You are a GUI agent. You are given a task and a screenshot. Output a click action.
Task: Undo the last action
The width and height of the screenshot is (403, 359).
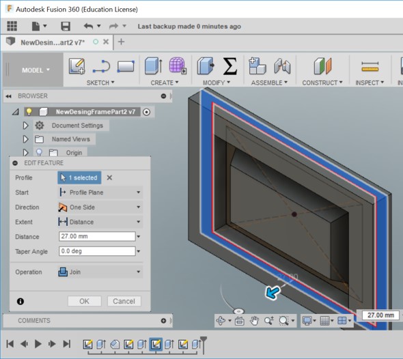point(88,26)
